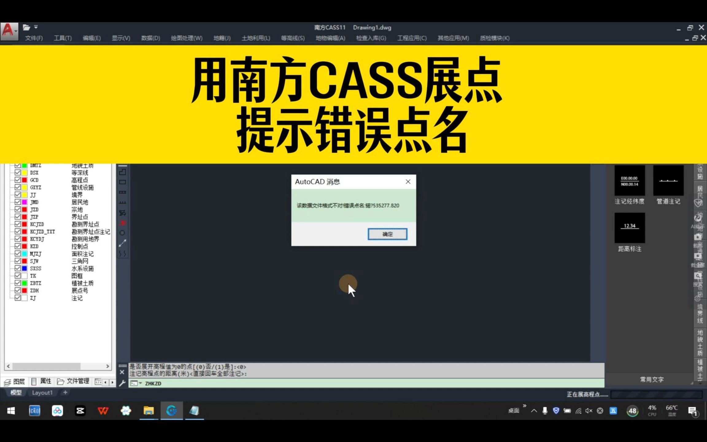
Task: Select the red annotation tool icon
Action: [122, 223]
